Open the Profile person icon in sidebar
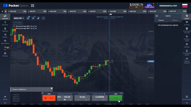 5,29
